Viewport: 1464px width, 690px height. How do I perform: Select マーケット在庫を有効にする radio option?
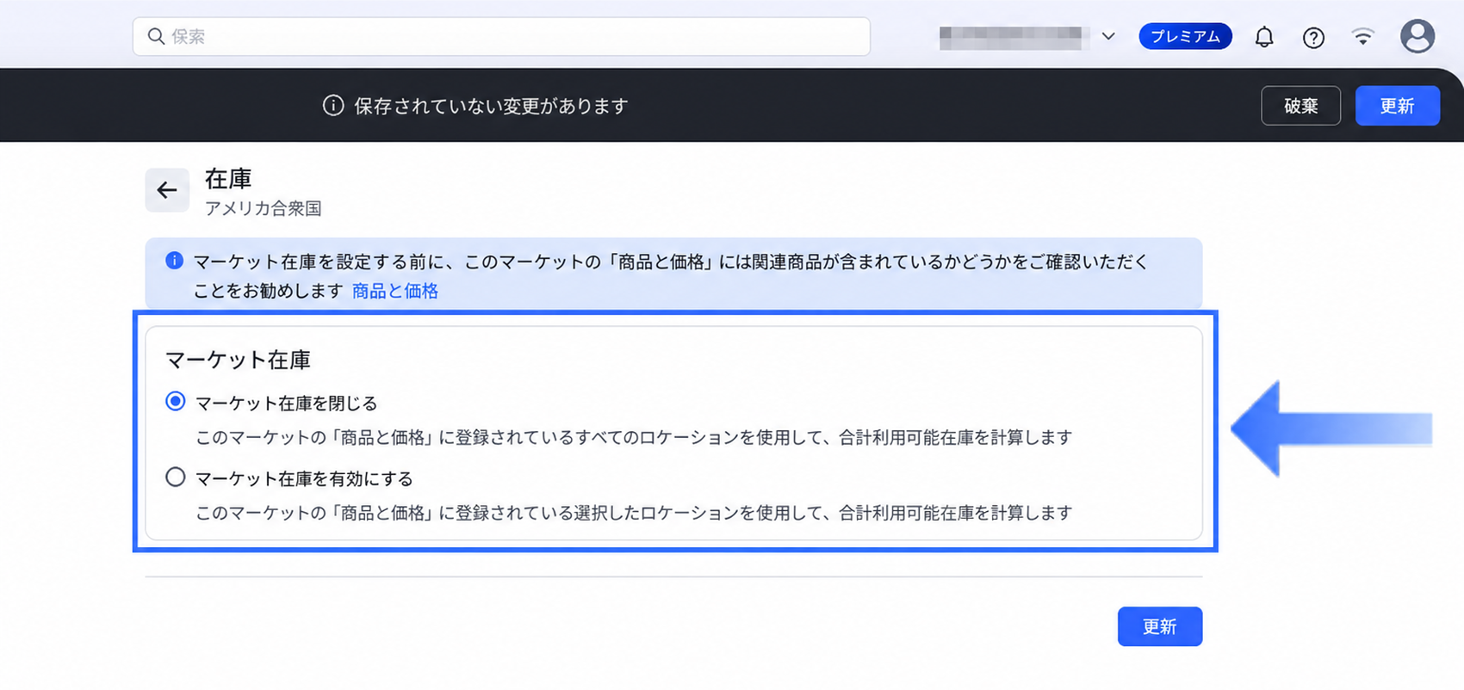(x=176, y=477)
